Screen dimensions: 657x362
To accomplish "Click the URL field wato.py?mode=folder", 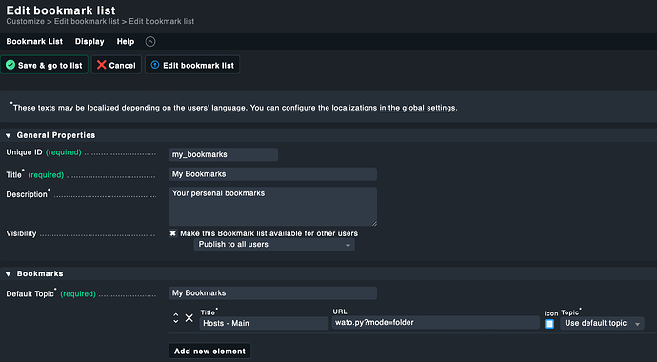I will point(436,323).
